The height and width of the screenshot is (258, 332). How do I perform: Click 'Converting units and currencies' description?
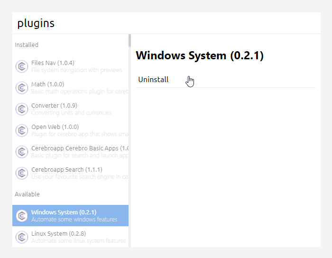coord(71,112)
